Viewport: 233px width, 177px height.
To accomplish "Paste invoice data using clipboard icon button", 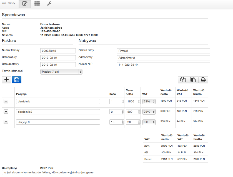I will pos(193,80).
